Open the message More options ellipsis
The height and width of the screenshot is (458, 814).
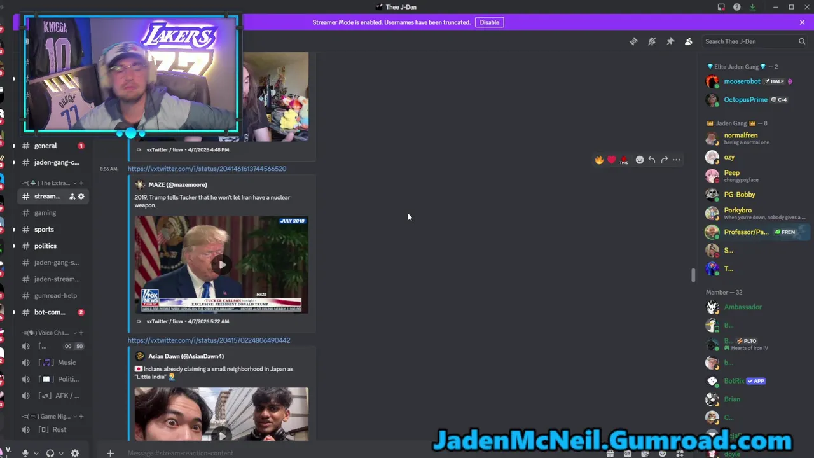coord(676,160)
